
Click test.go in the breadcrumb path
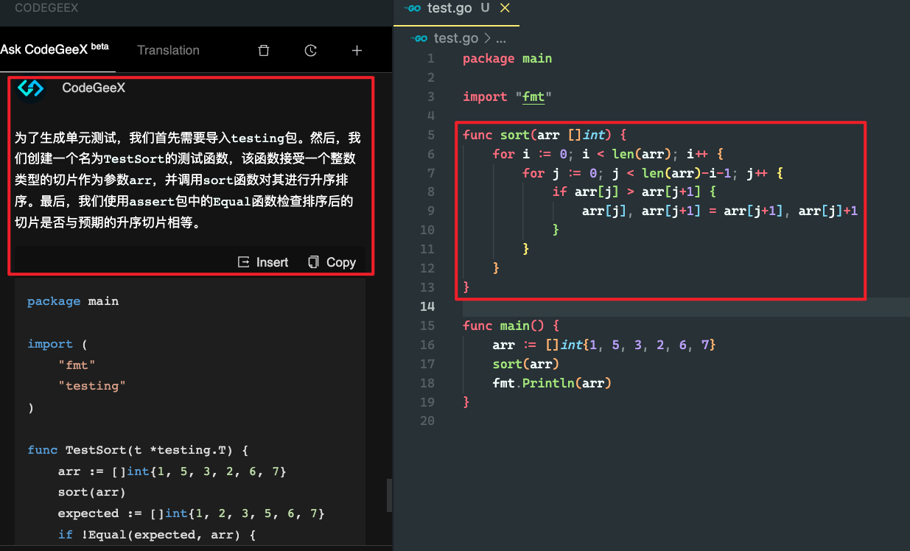point(455,38)
